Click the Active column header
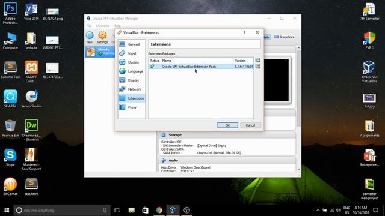Viewport: 385px width, 216px height. (155, 61)
